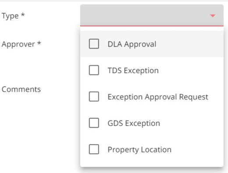Click empty panel space below Property Location

coord(152,162)
